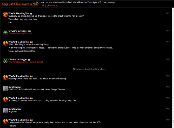This screenshot has width=174, height=128.
Task: Click the red "I cannot do that" reply
Action: pos(26,62)
